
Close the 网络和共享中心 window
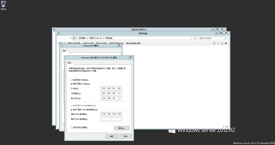point(222,29)
